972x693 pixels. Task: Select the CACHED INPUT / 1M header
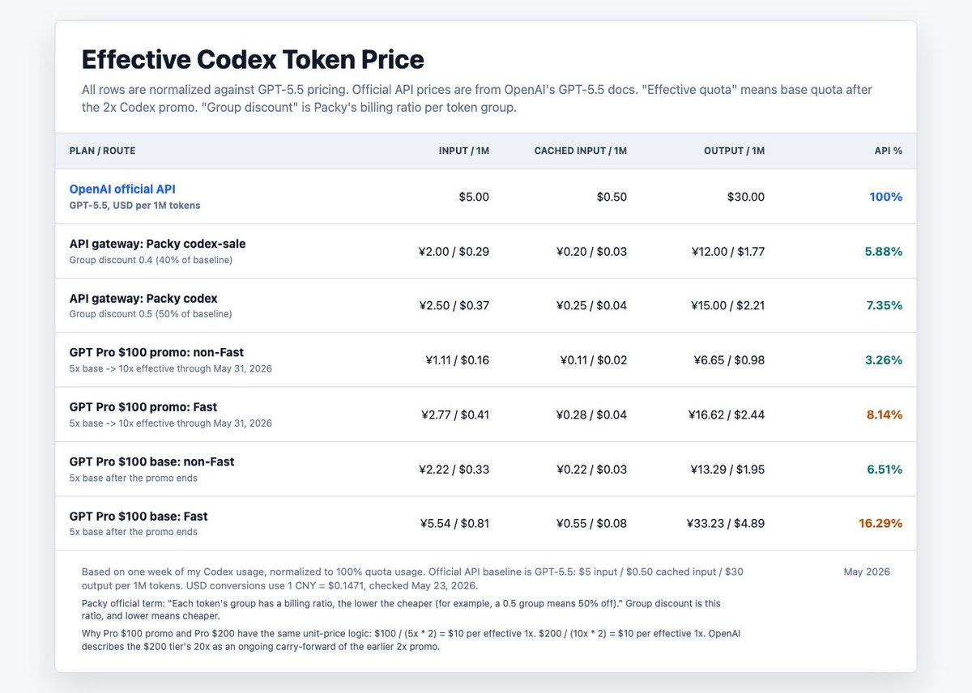click(x=581, y=151)
